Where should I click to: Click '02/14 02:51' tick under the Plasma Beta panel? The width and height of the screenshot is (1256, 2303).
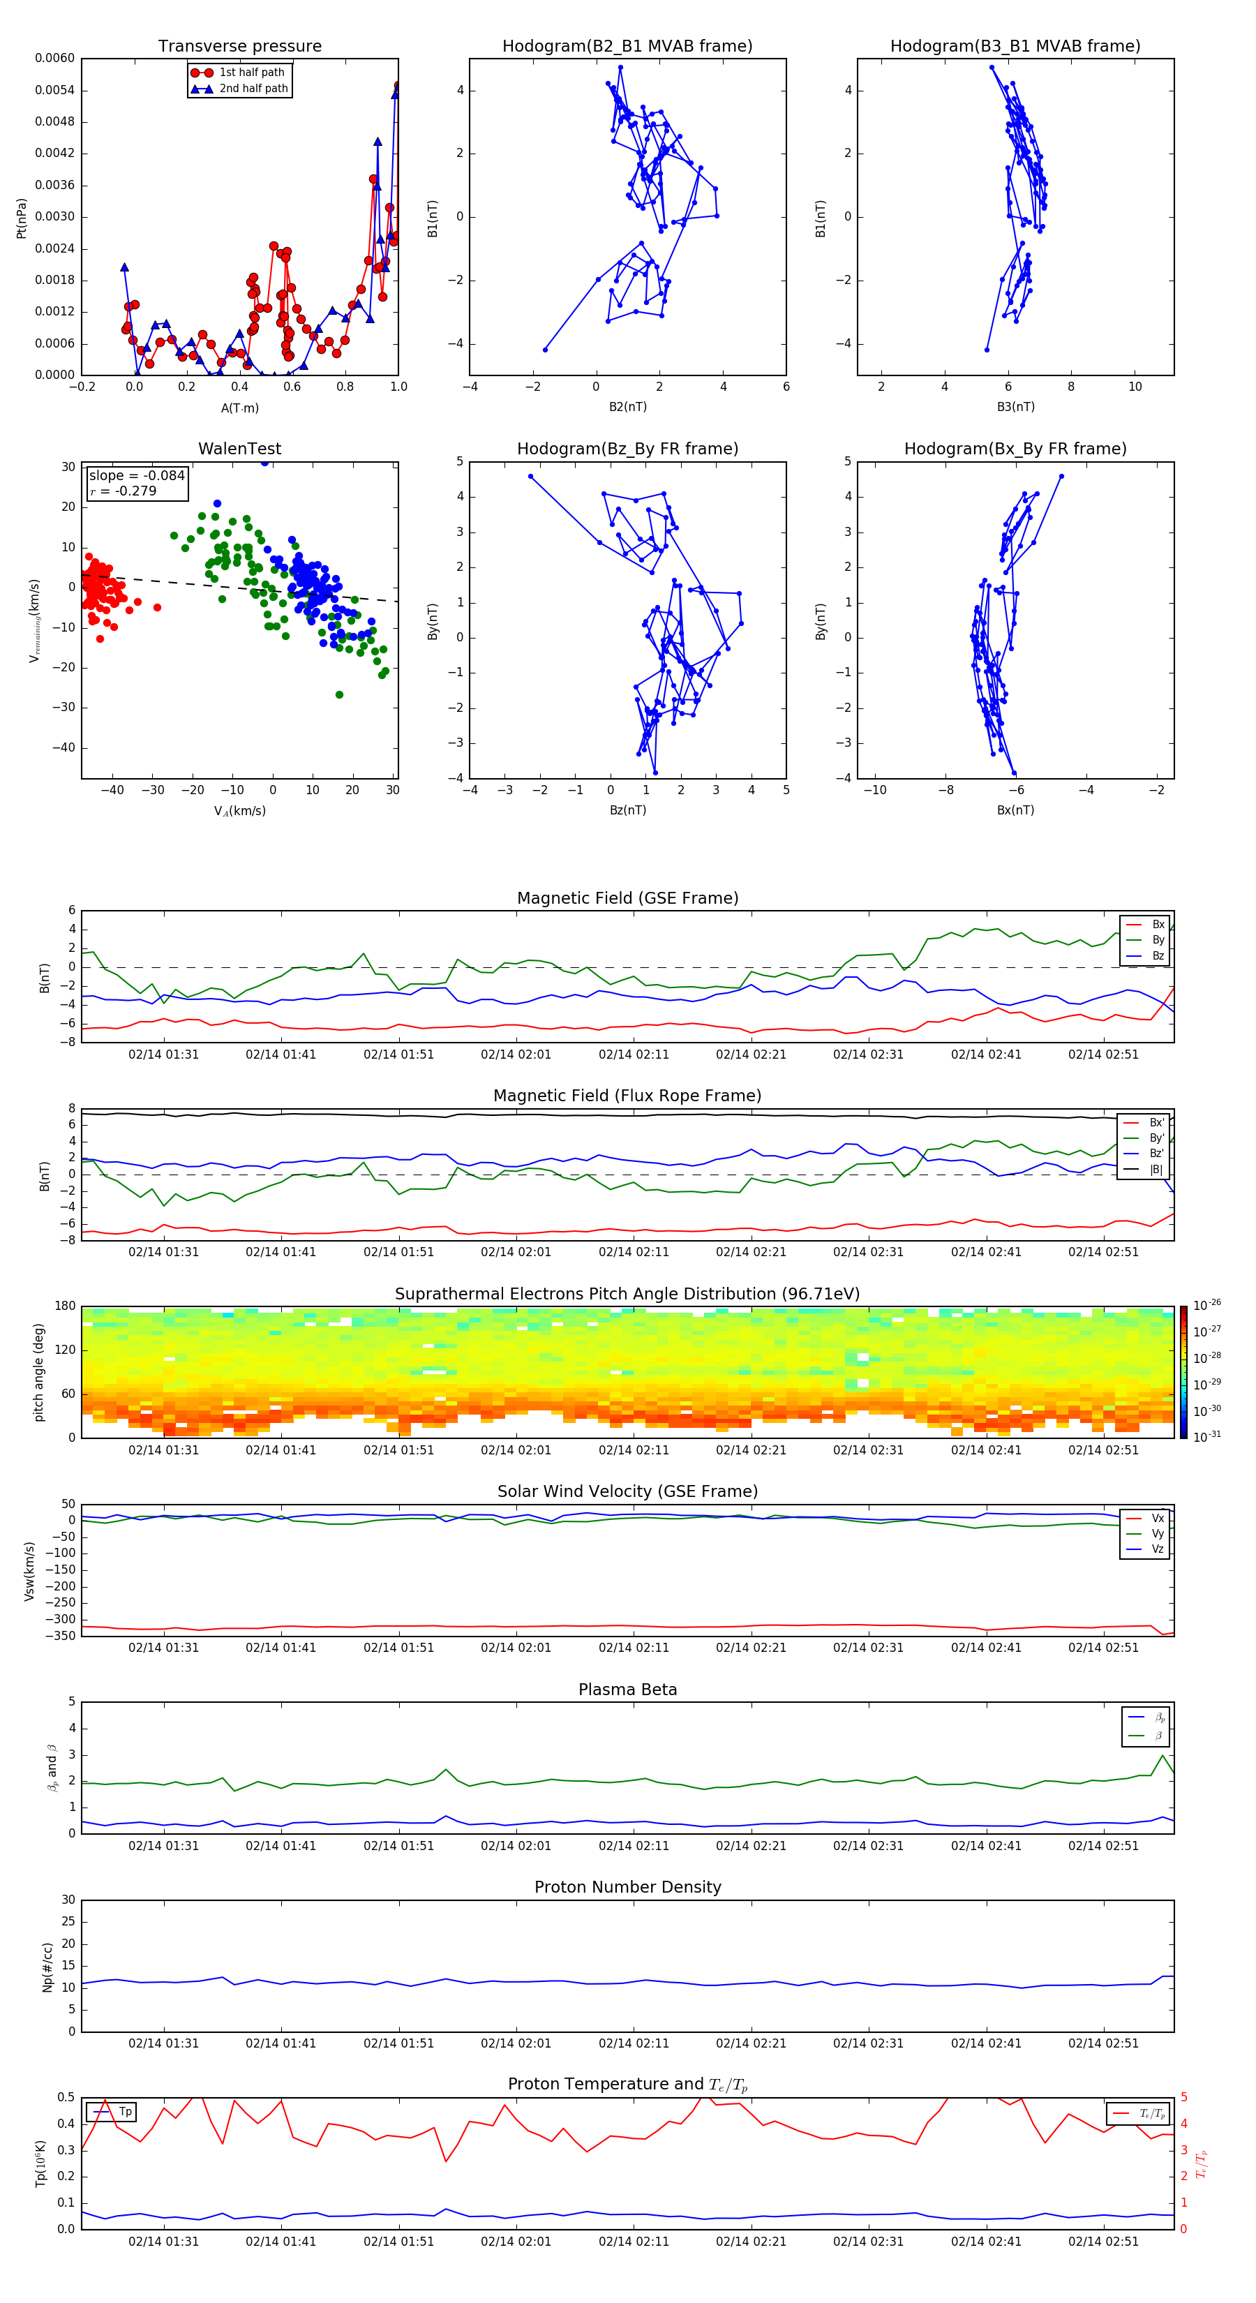point(1103,1845)
